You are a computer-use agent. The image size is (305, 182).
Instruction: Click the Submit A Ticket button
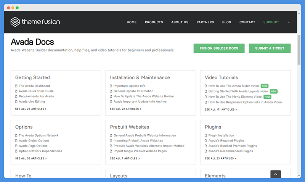270,48
